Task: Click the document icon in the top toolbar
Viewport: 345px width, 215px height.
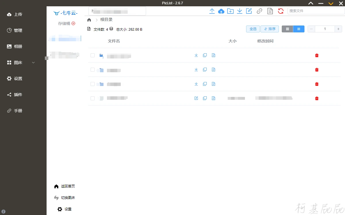Action: [x=270, y=11]
